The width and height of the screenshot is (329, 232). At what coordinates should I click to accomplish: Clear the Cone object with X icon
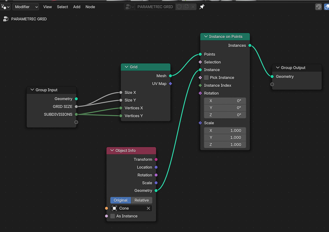[148, 209]
